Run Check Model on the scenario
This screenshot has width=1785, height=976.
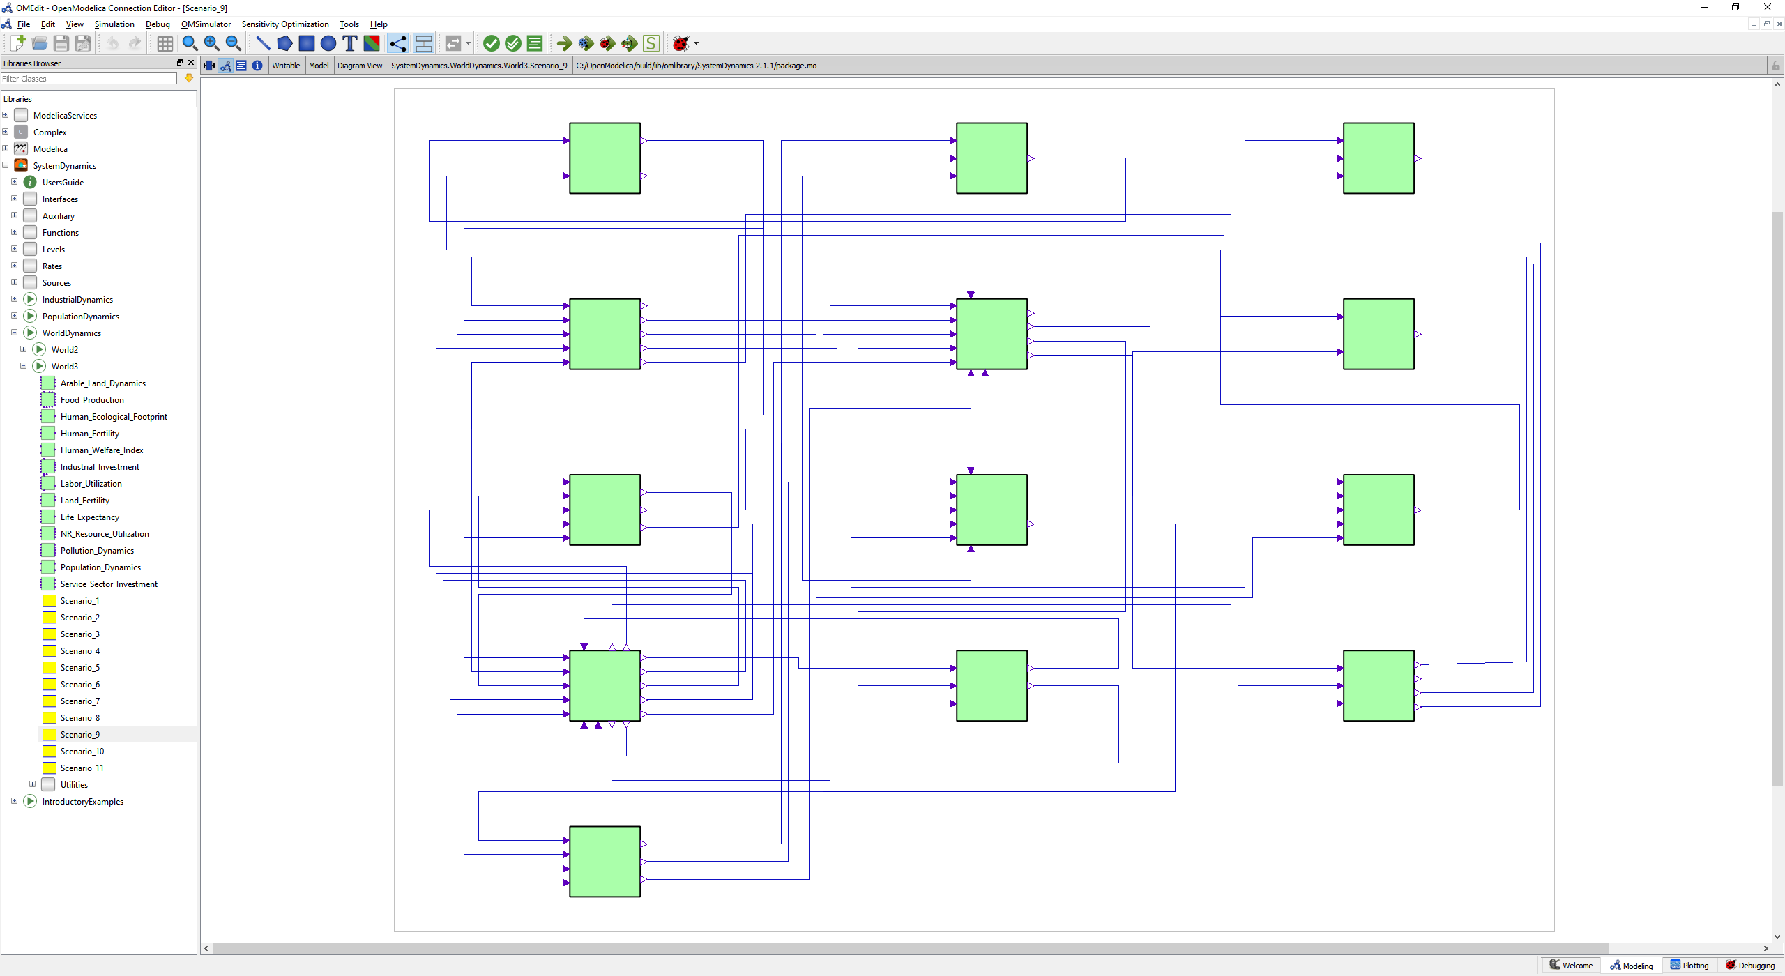[x=492, y=43]
